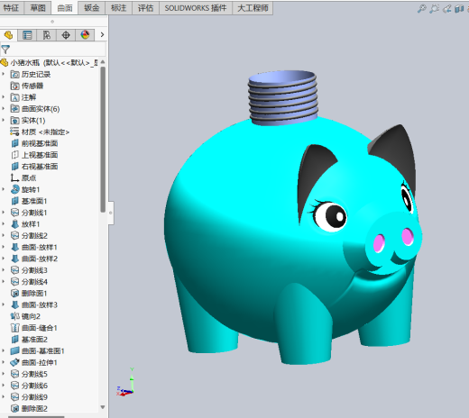Expand the 历史记录 folder
The height and width of the screenshot is (418, 469).
(x=4, y=74)
